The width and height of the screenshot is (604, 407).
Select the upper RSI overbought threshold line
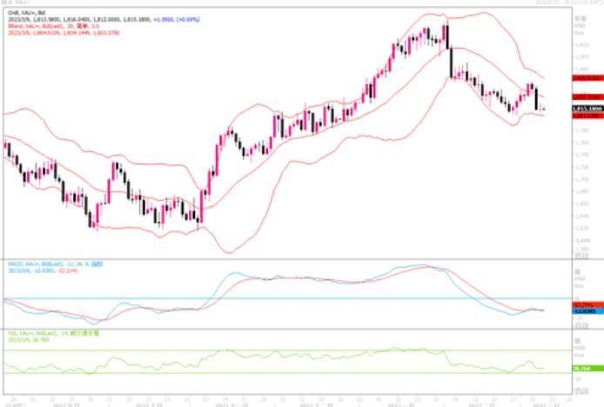(261, 351)
